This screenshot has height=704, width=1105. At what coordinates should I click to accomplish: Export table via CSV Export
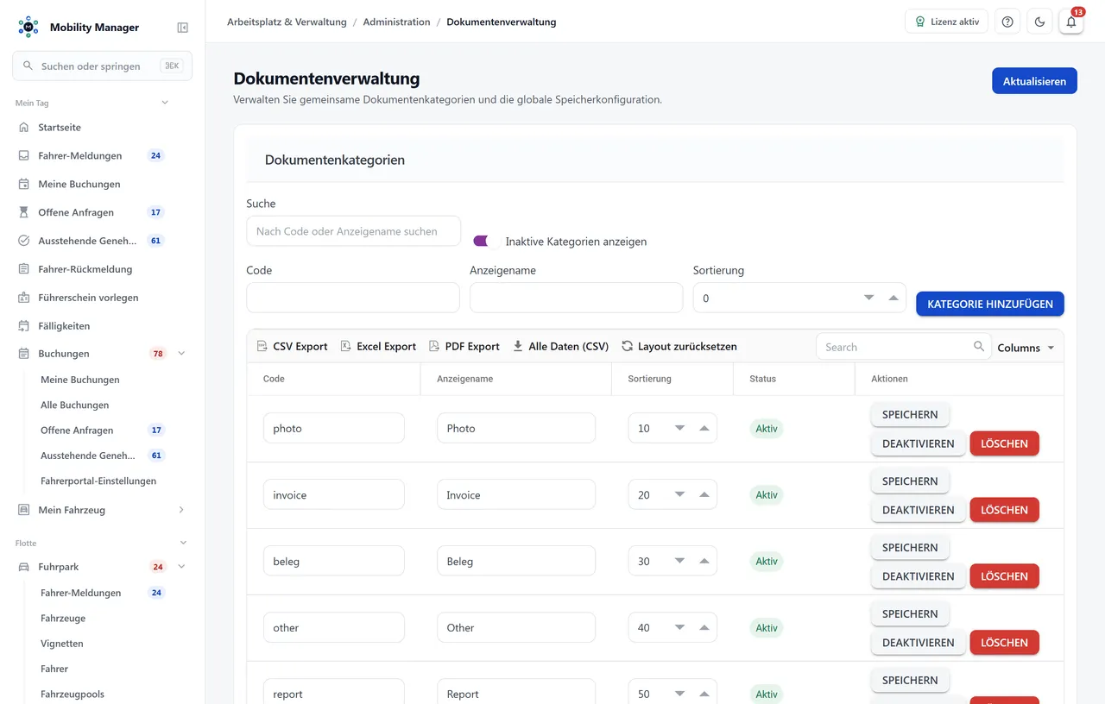click(x=293, y=347)
